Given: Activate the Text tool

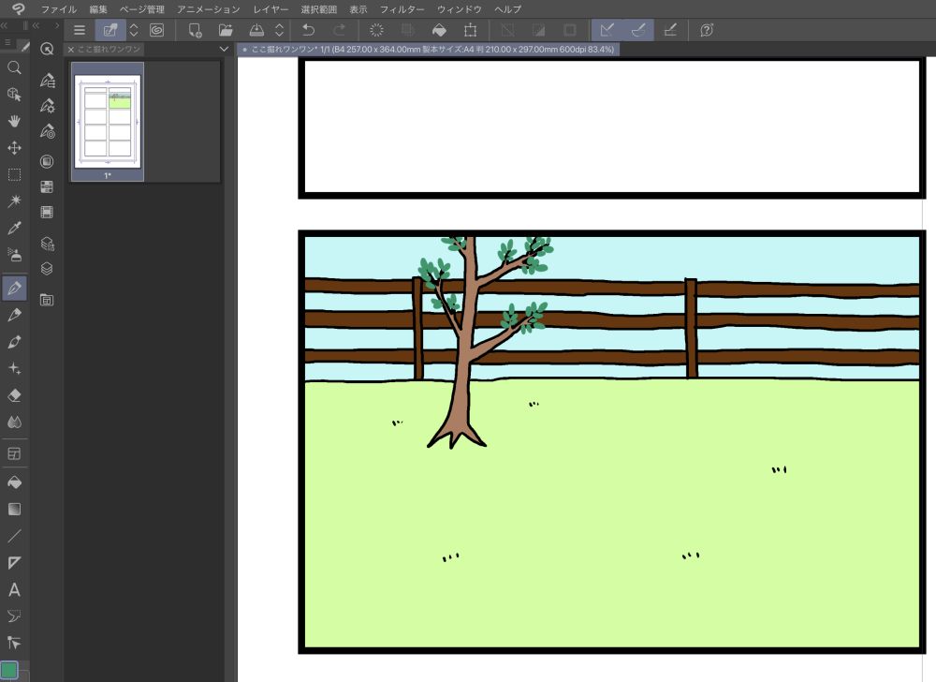Looking at the screenshot, I should pyautogui.click(x=14, y=590).
